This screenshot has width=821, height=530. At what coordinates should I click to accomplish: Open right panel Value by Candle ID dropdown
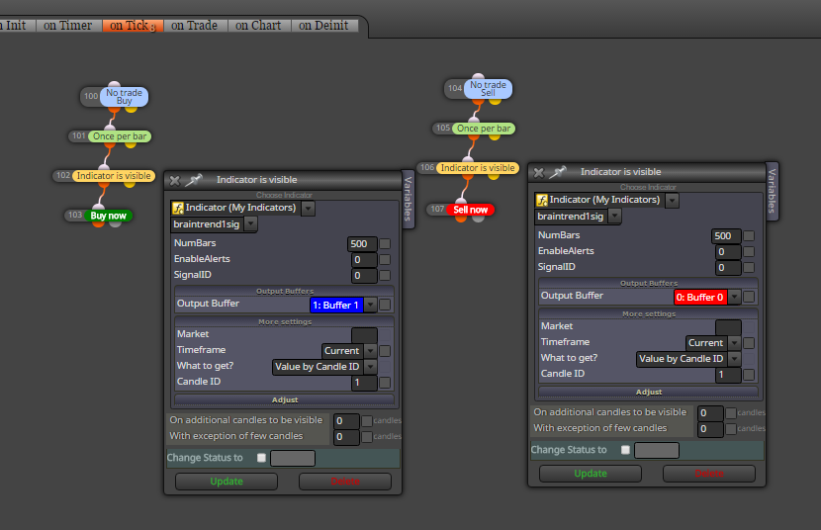point(735,359)
